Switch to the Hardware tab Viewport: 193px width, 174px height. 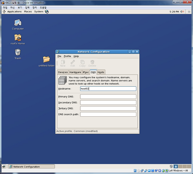click(75, 72)
